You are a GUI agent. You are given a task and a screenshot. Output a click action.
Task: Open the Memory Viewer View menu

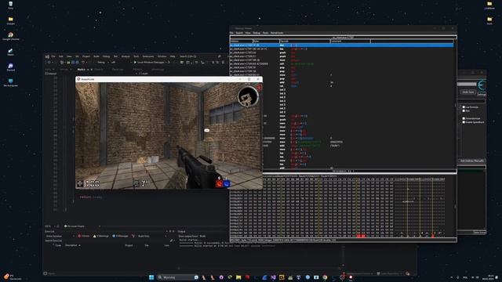[248, 33]
